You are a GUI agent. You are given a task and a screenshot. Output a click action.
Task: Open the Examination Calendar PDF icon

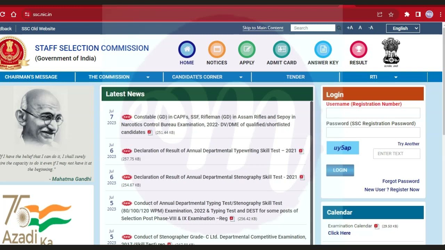tap(377, 226)
